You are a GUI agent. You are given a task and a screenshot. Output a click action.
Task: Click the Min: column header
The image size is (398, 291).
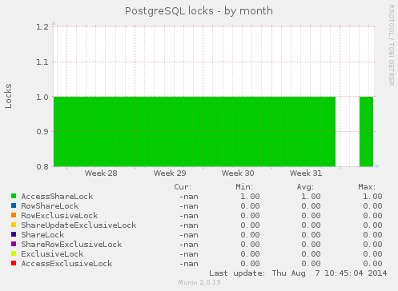pos(244,187)
